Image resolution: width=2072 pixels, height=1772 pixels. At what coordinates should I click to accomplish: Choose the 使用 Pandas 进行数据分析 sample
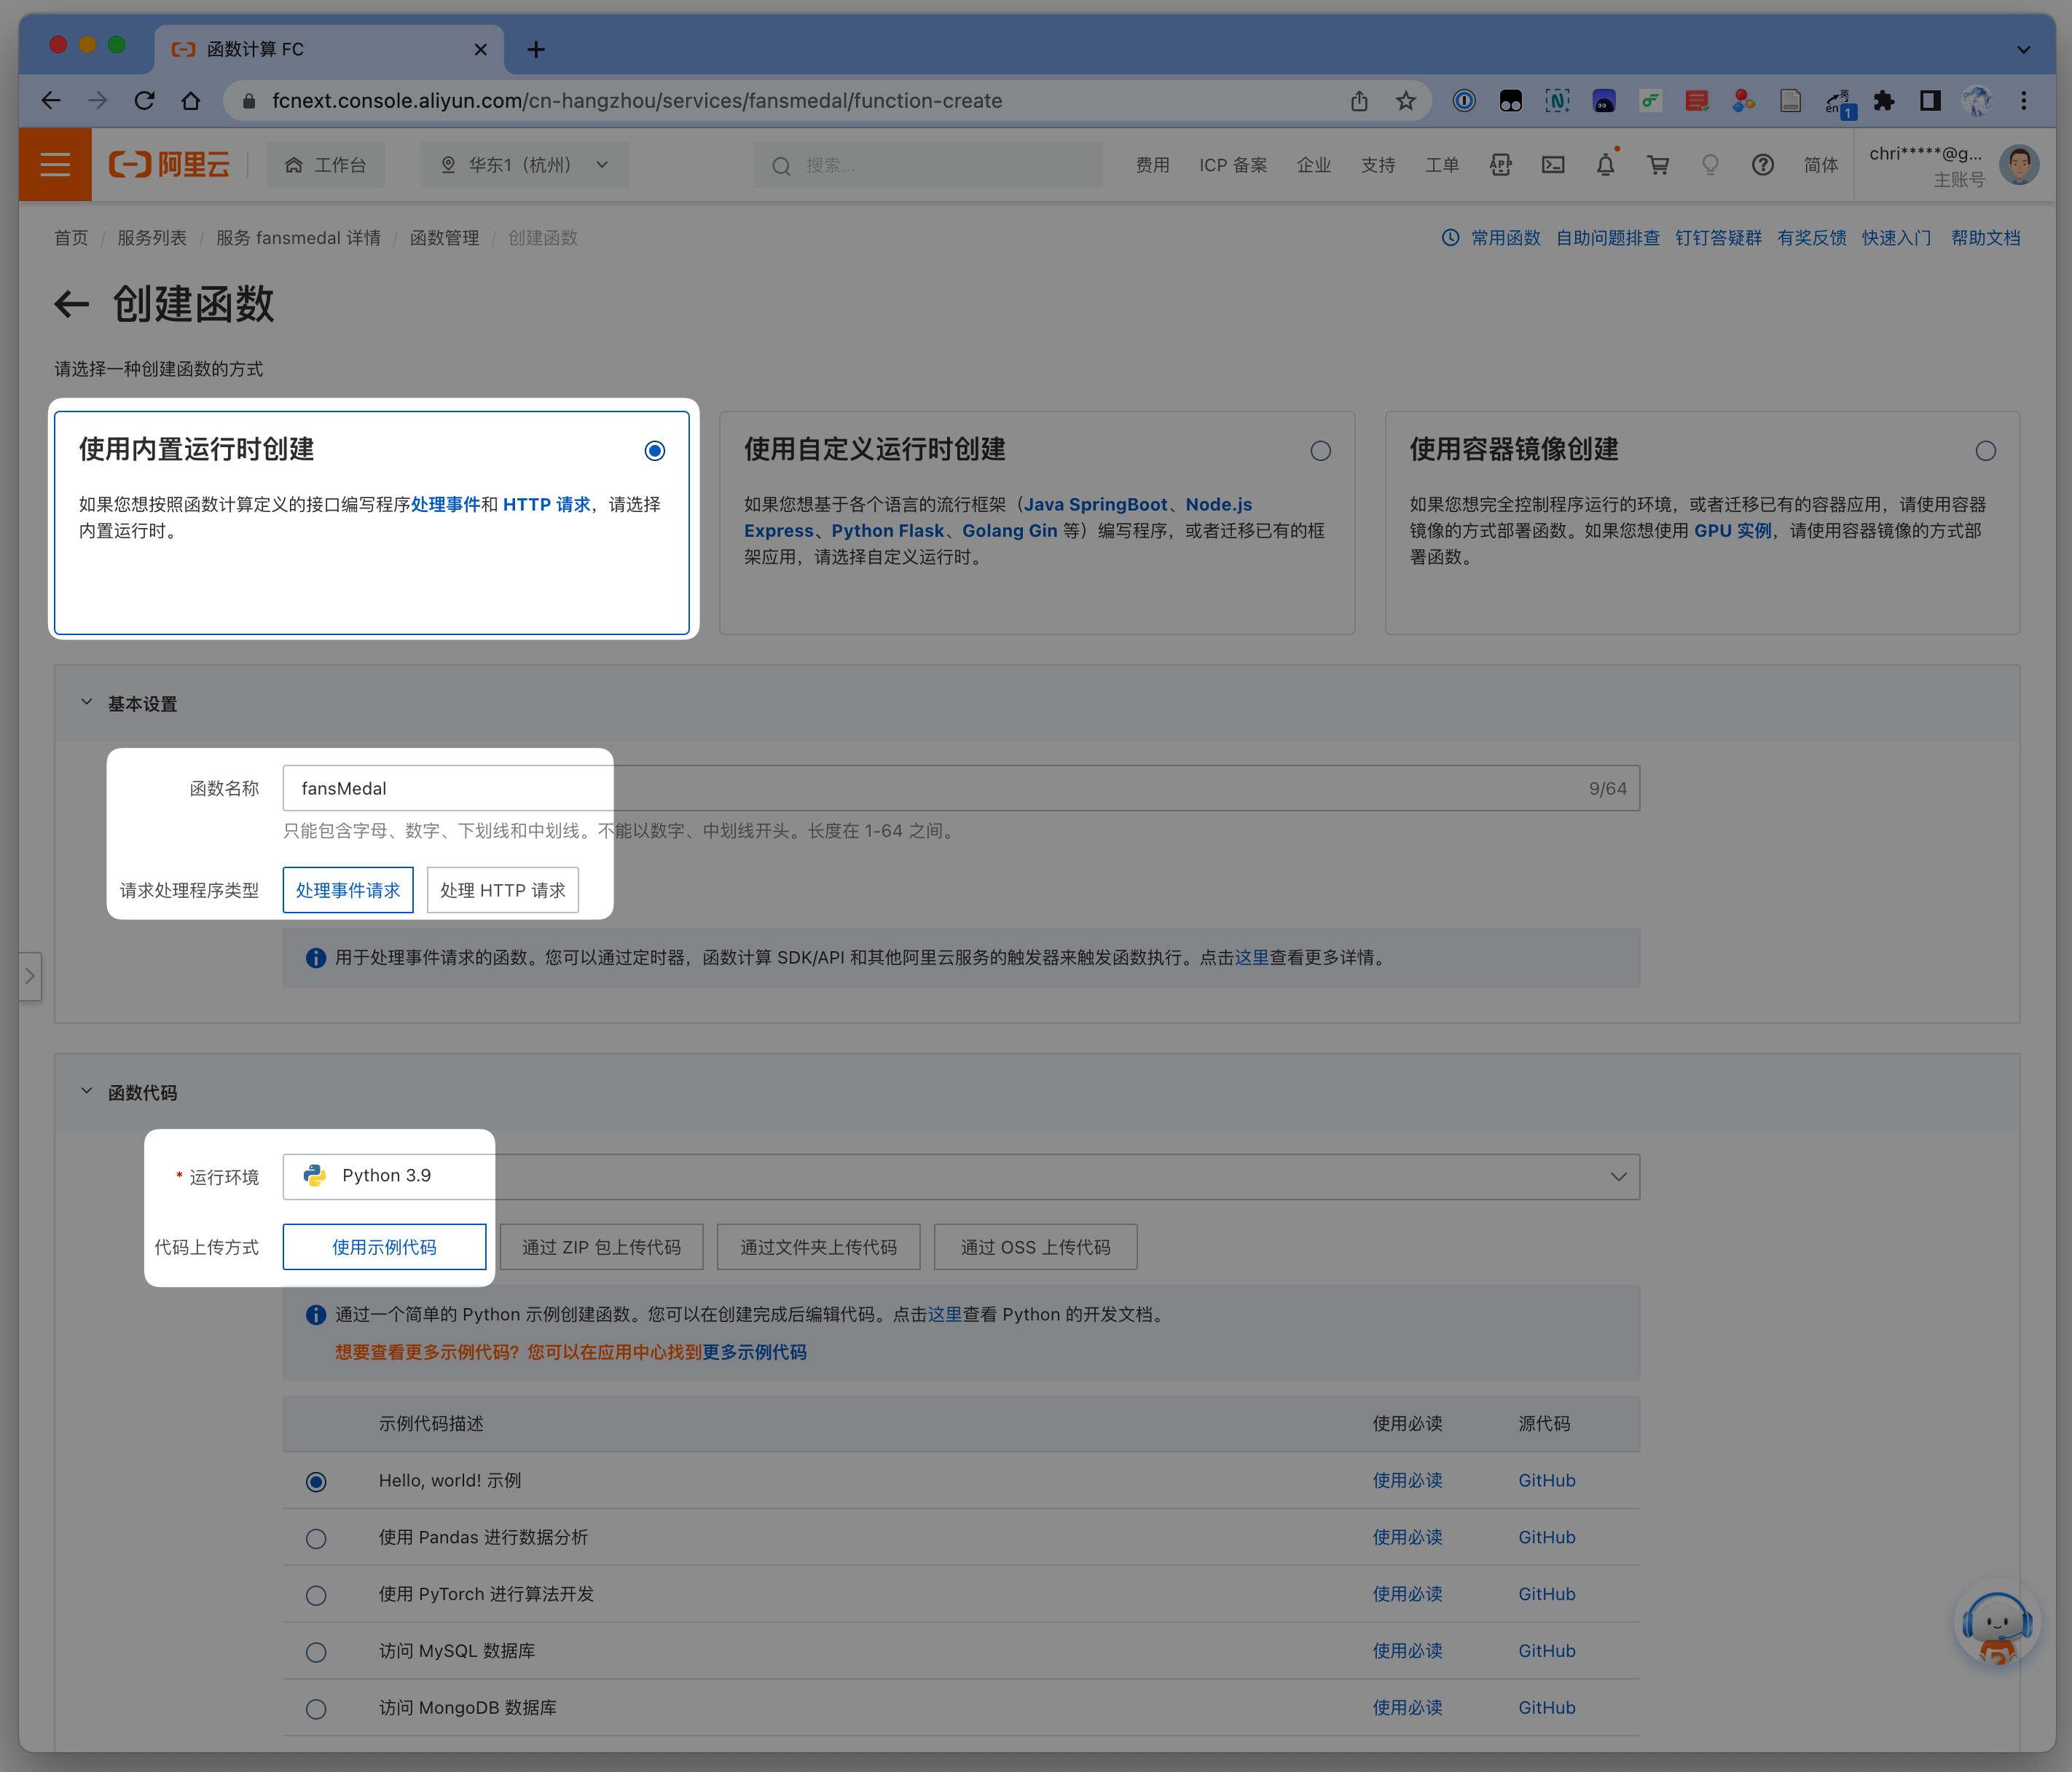pyautogui.click(x=316, y=1538)
